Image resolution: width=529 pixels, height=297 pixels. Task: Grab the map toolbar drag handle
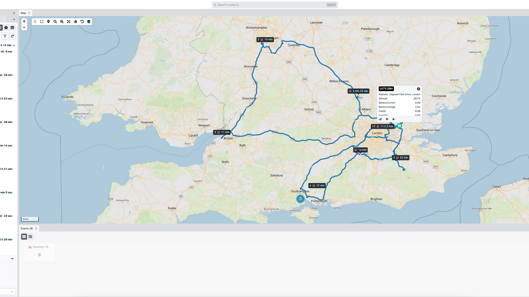[35, 21]
